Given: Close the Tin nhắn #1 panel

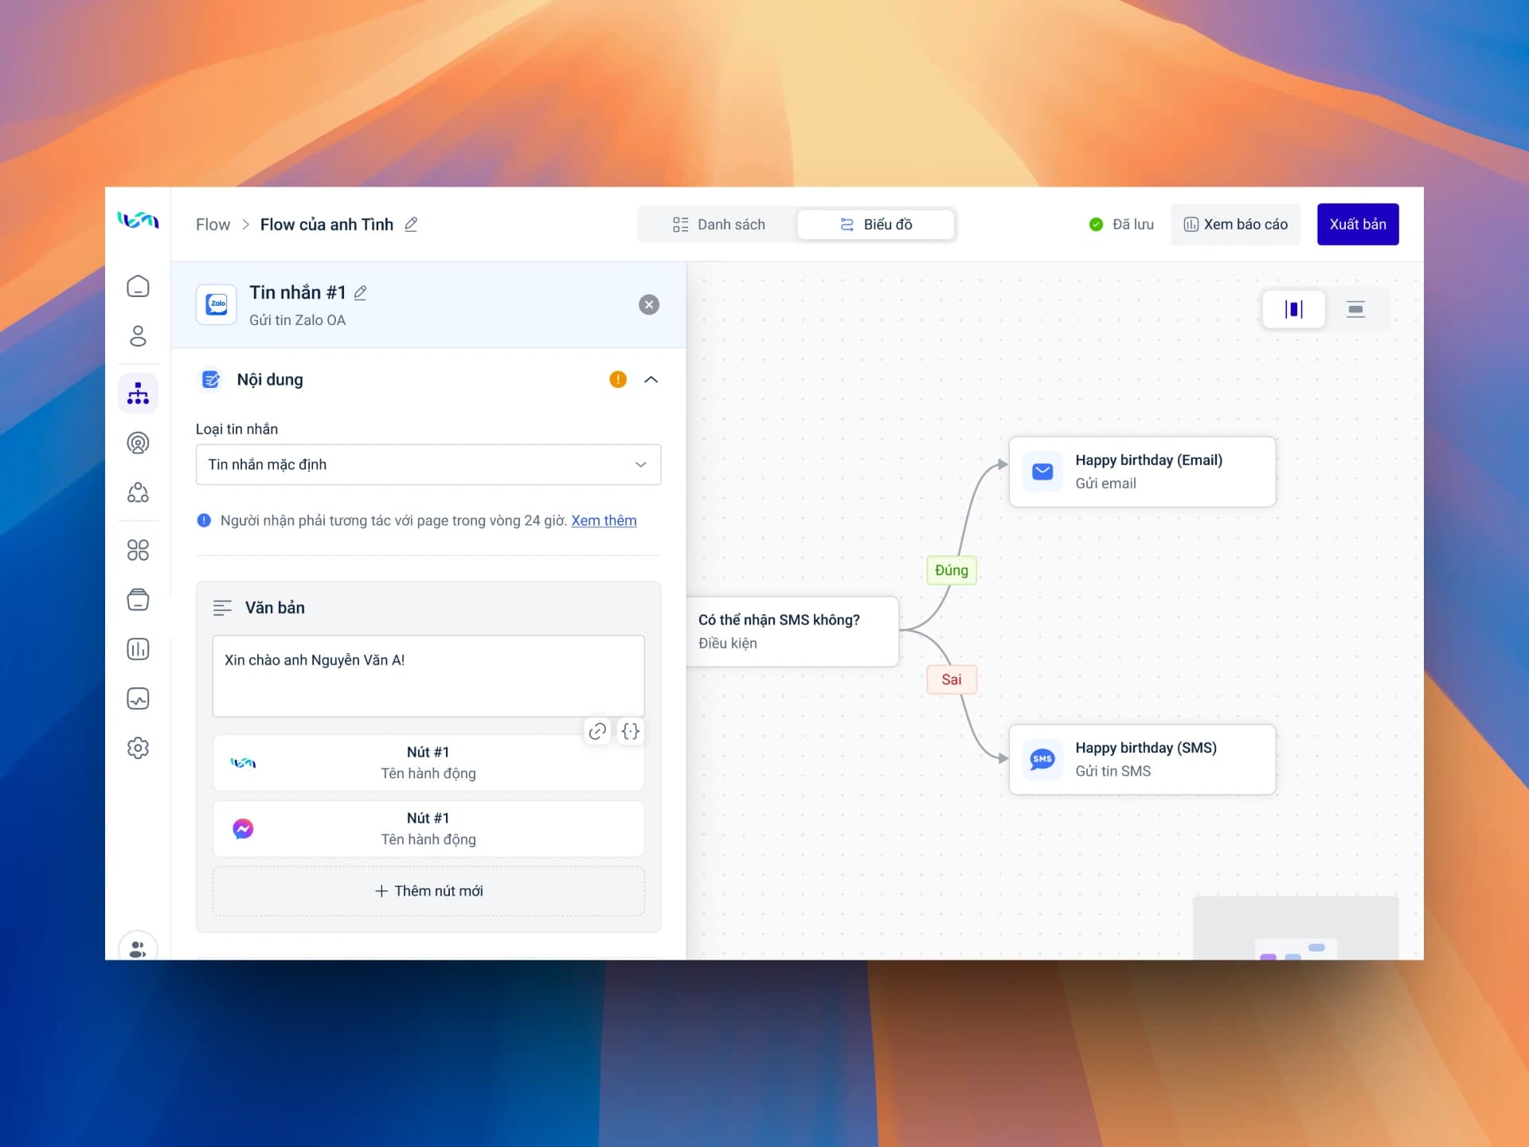Looking at the screenshot, I should 649,304.
